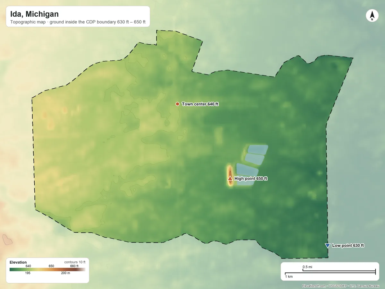
Task: Click the 'contours 10 ft' legend text
Action: [x=75, y=262]
